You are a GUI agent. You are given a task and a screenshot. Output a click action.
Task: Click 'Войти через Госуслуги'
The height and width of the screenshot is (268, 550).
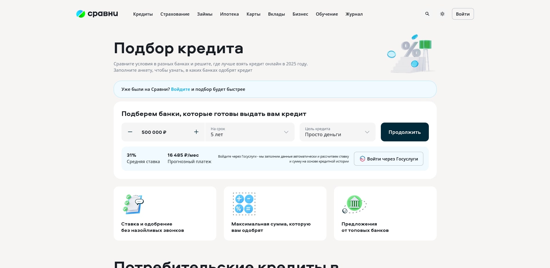tap(388, 159)
